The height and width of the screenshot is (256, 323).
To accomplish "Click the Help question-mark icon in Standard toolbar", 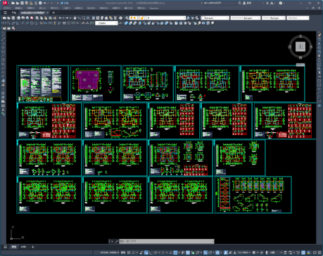I will tap(120, 18).
